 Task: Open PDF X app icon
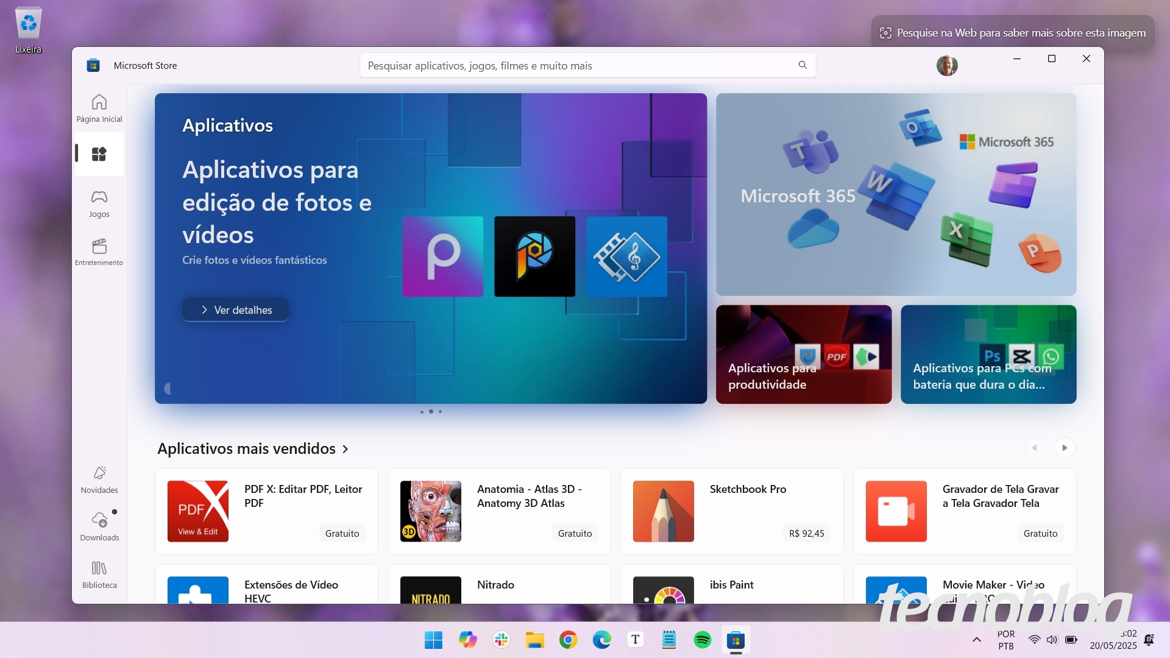point(198,511)
